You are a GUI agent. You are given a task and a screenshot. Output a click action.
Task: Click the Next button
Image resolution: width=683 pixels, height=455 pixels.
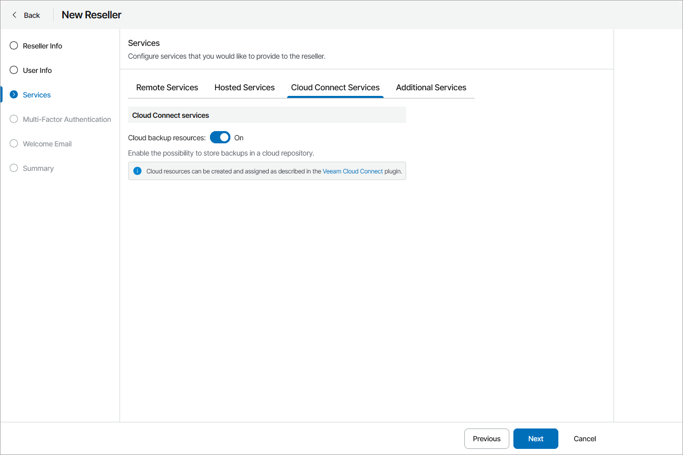(x=535, y=438)
